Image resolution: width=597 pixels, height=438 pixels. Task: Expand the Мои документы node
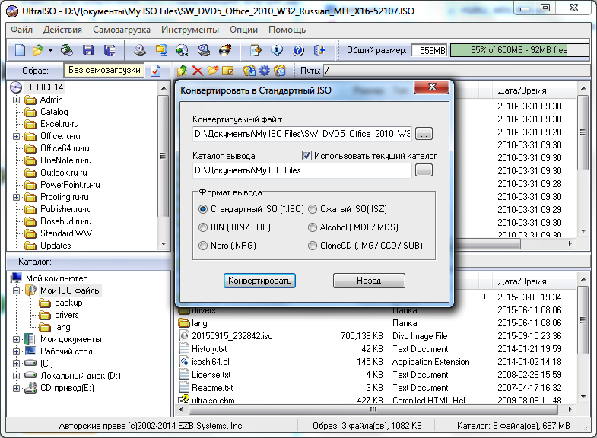(16, 339)
